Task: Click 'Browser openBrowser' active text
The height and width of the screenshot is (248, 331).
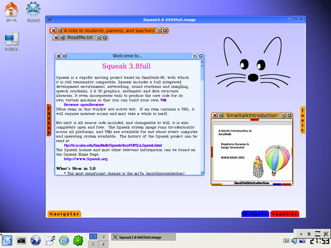Action: (84, 105)
